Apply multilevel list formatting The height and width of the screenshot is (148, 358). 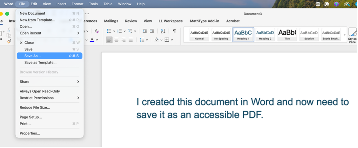130,31
